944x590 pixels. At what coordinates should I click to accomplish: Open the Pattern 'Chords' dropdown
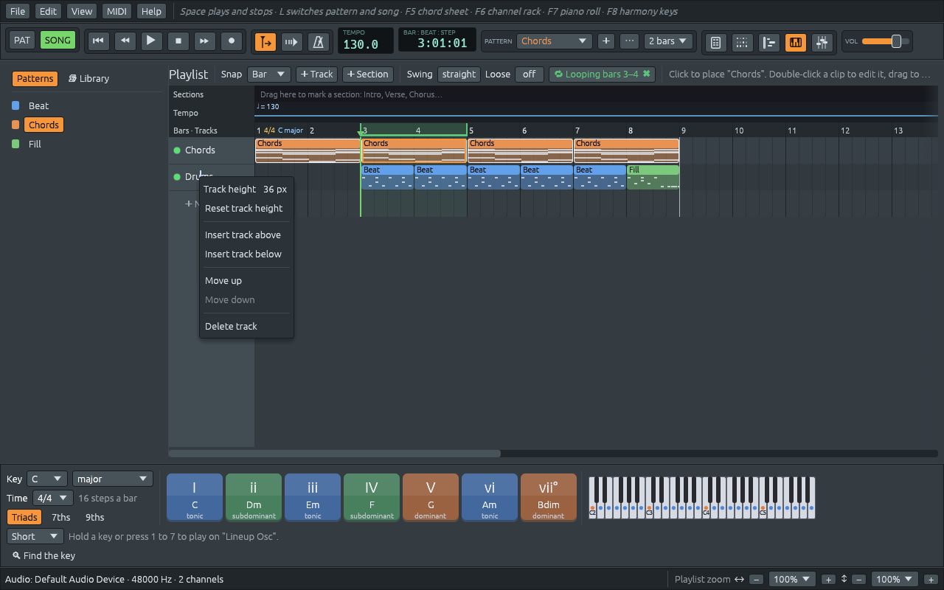555,41
